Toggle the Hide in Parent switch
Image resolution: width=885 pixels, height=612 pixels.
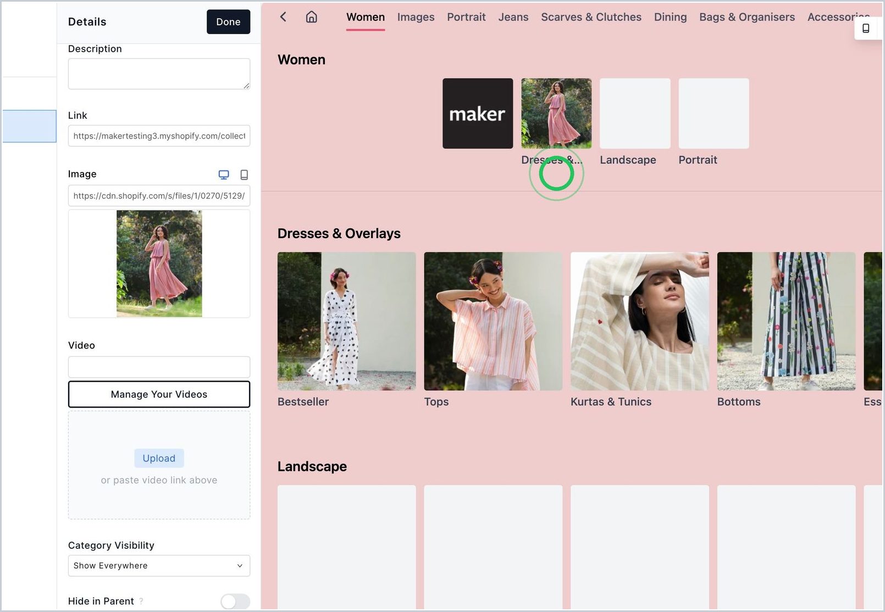[x=235, y=602]
